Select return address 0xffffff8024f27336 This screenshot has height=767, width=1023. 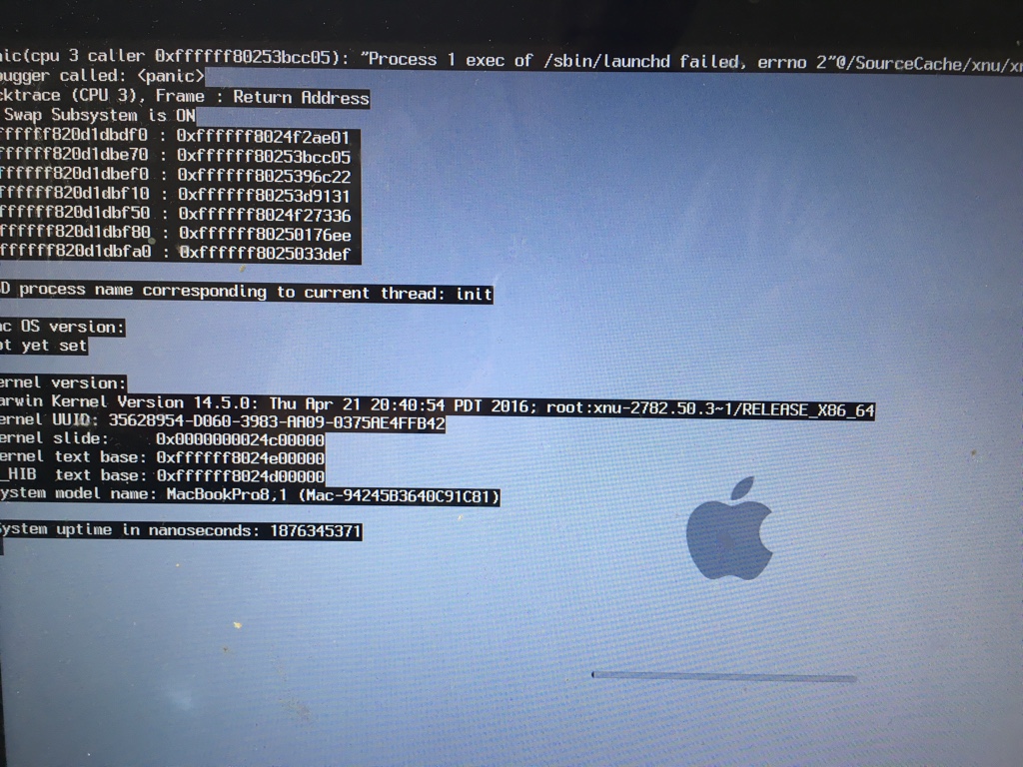(265, 215)
